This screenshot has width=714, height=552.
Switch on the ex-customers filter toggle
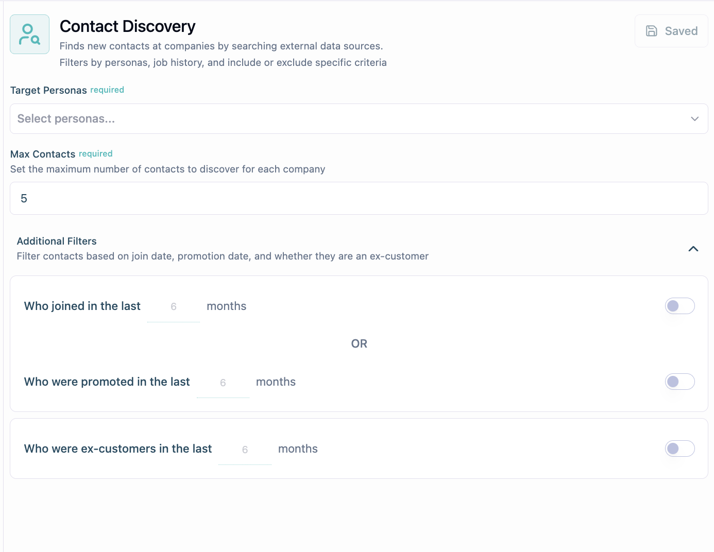point(679,449)
